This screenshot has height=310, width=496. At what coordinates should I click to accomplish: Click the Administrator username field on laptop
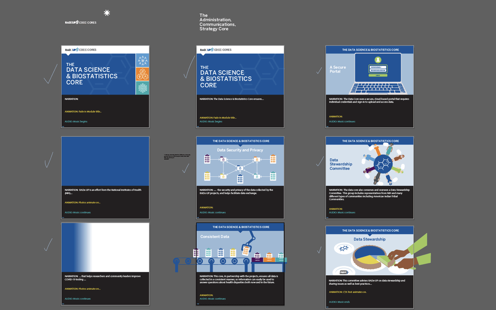click(378, 67)
